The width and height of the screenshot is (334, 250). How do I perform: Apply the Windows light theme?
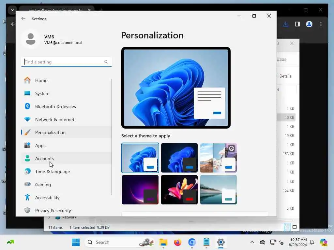pyautogui.click(x=140, y=158)
